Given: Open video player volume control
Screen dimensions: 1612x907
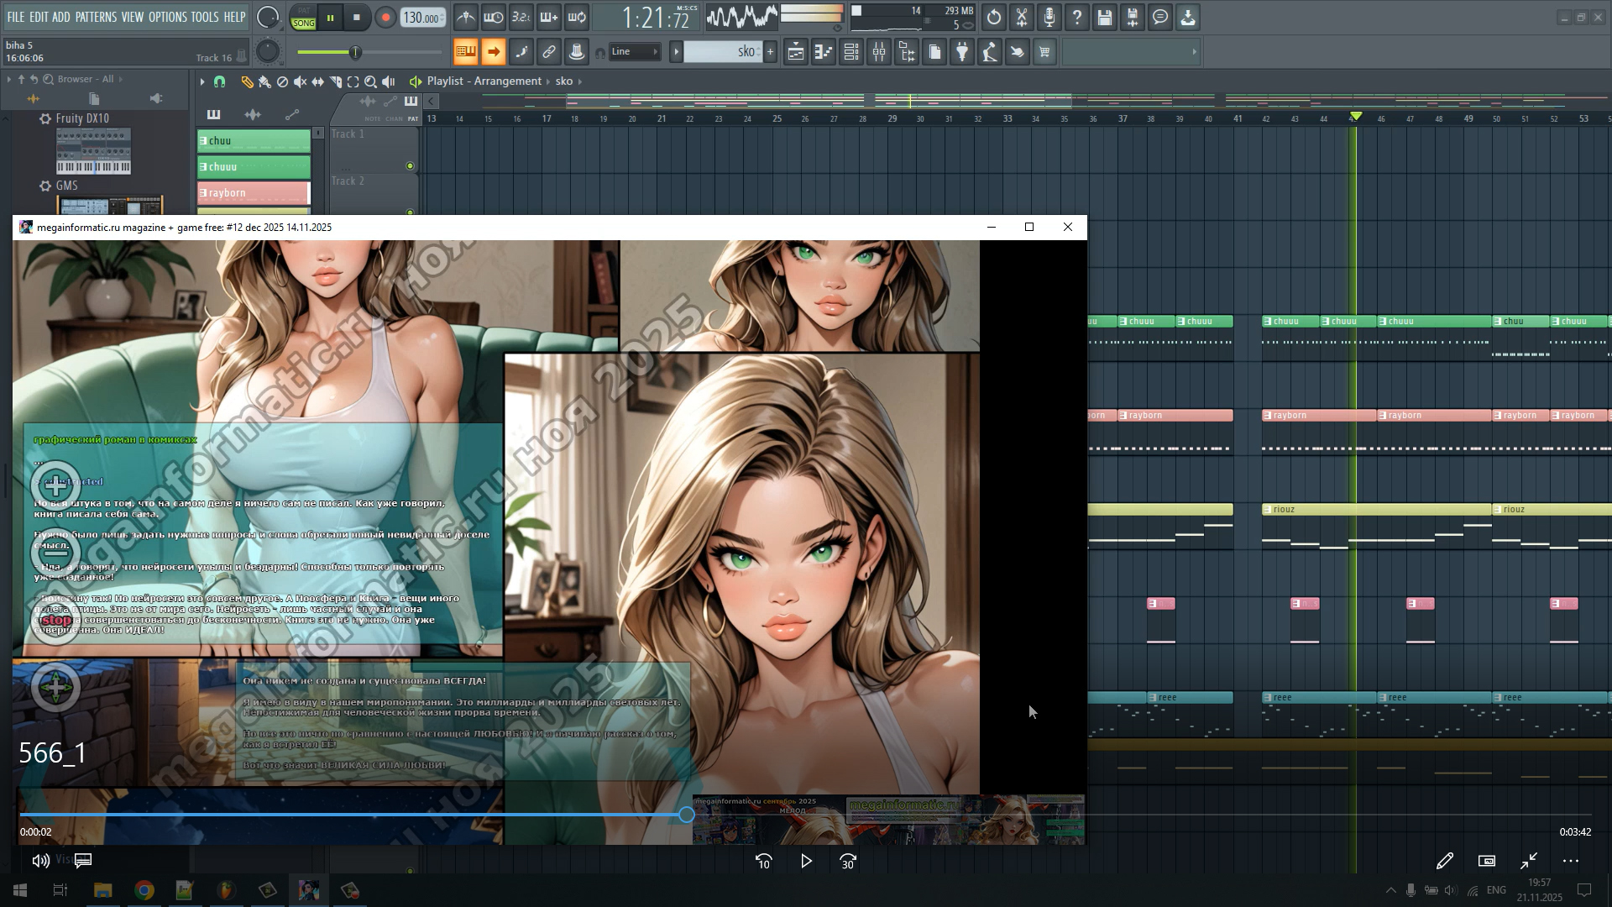Looking at the screenshot, I should click(40, 861).
